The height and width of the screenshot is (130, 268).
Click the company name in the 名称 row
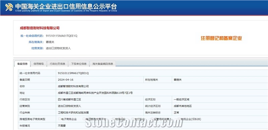73,86
